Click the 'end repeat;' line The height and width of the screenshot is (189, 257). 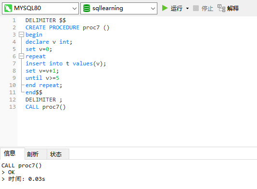(44, 85)
